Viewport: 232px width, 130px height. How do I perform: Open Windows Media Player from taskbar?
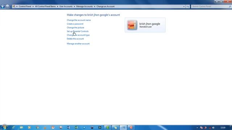[x=29, y=127]
